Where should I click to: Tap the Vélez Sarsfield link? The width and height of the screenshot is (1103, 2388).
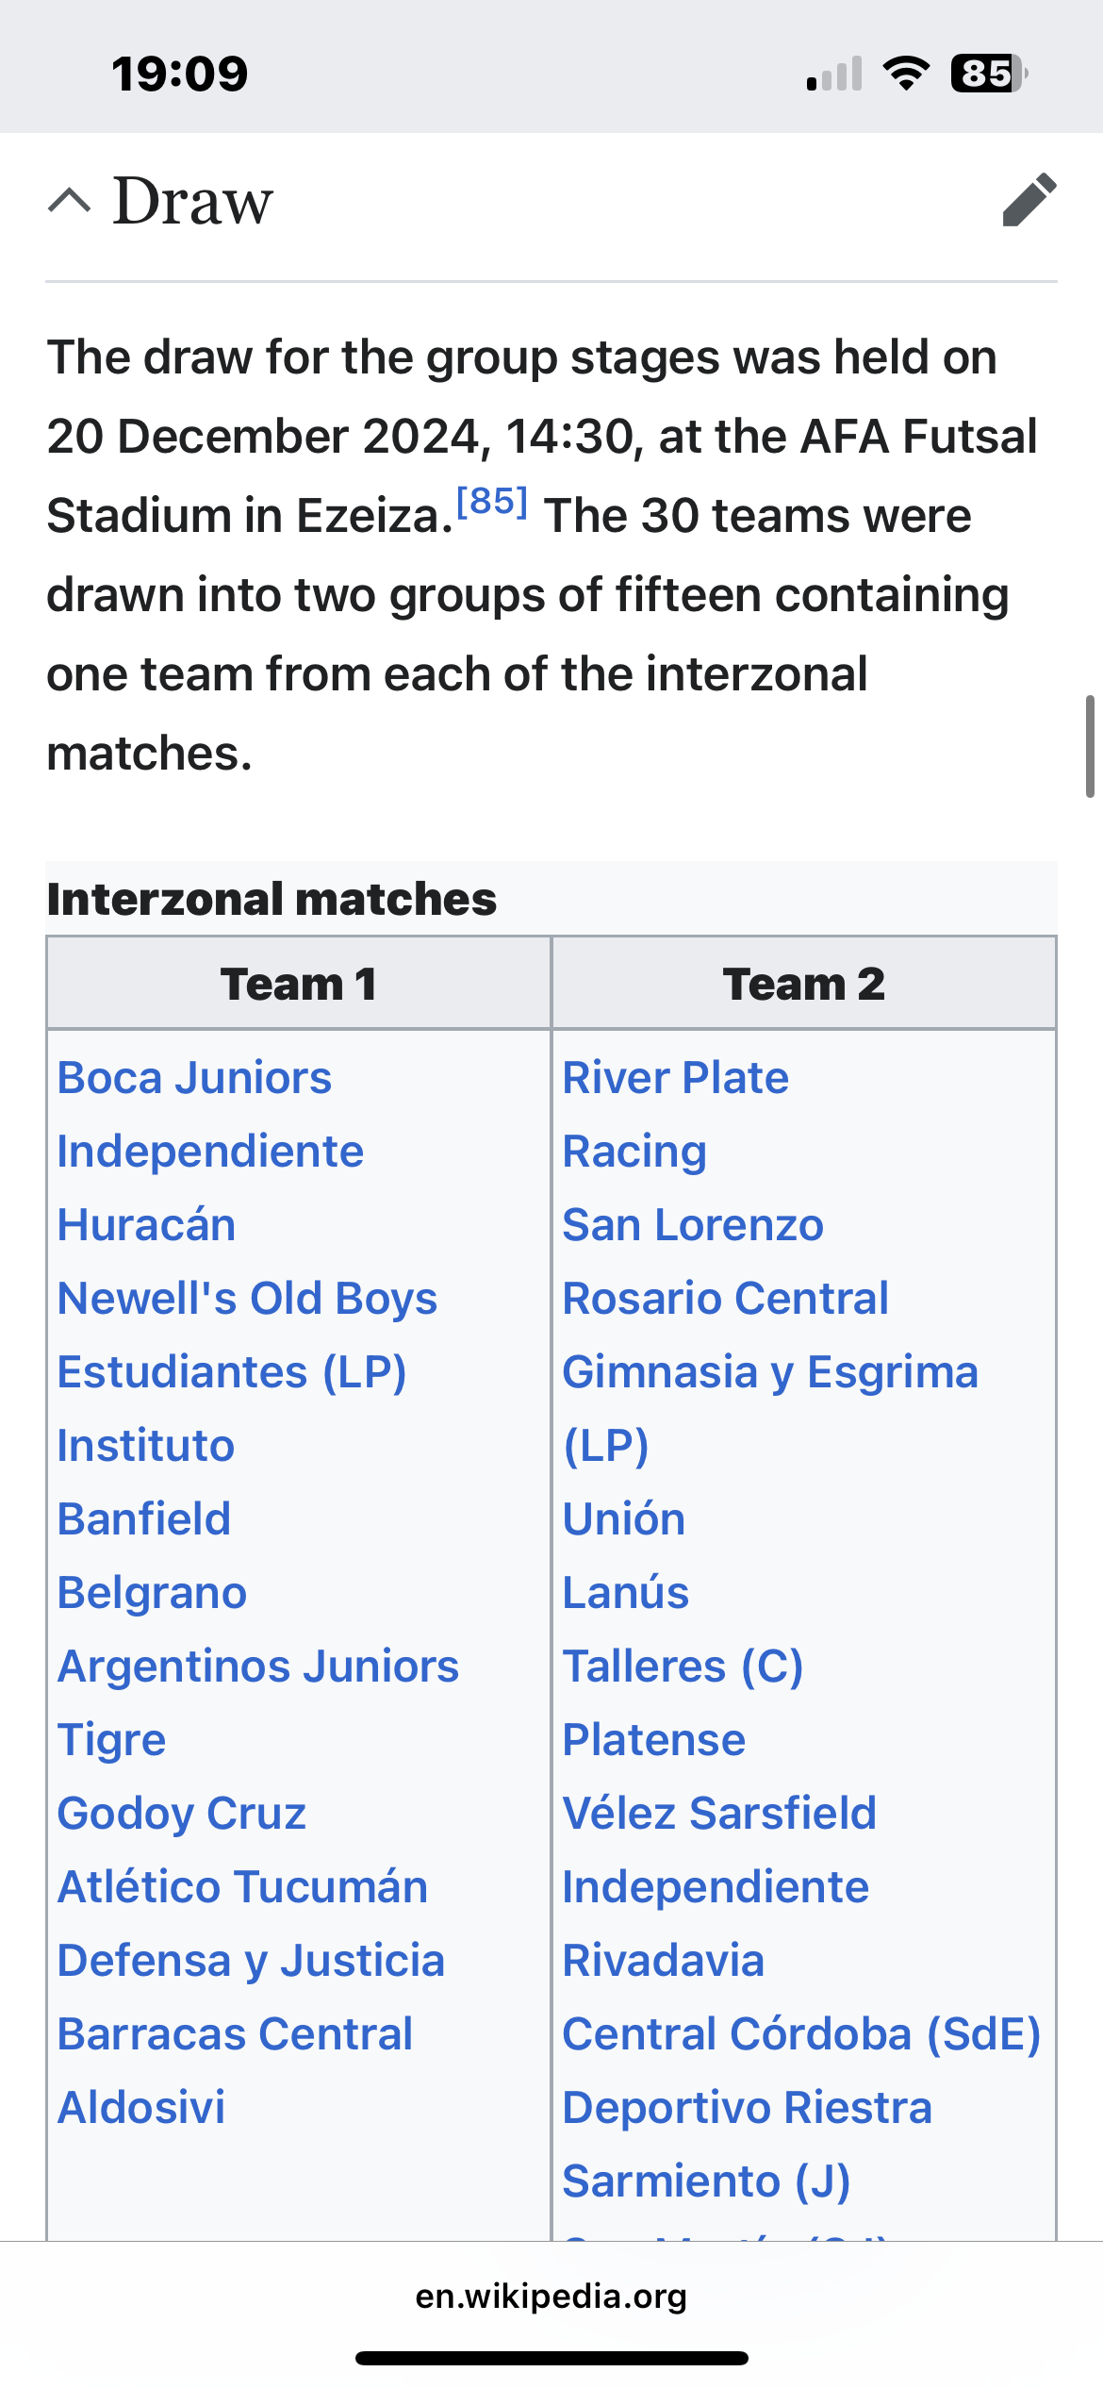719,1813
